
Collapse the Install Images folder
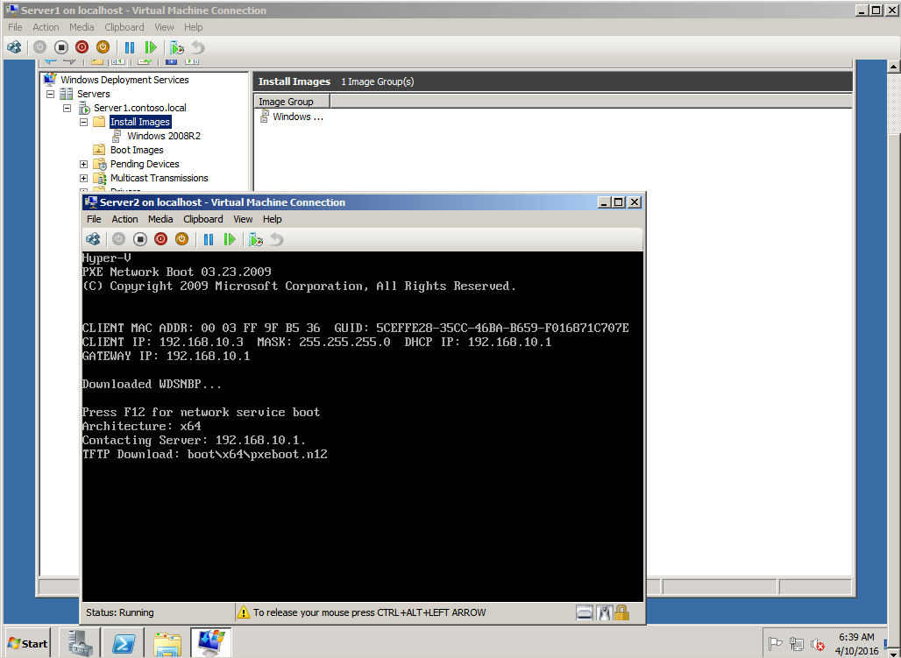[x=83, y=122]
